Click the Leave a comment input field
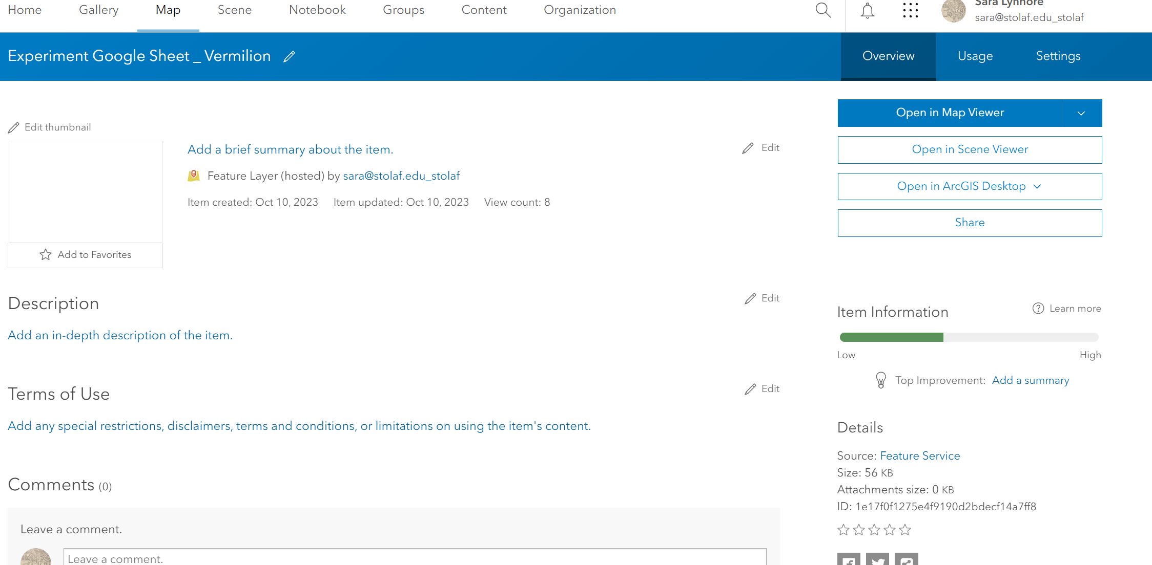Image resolution: width=1152 pixels, height=565 pixels. [x=415, y=558]
